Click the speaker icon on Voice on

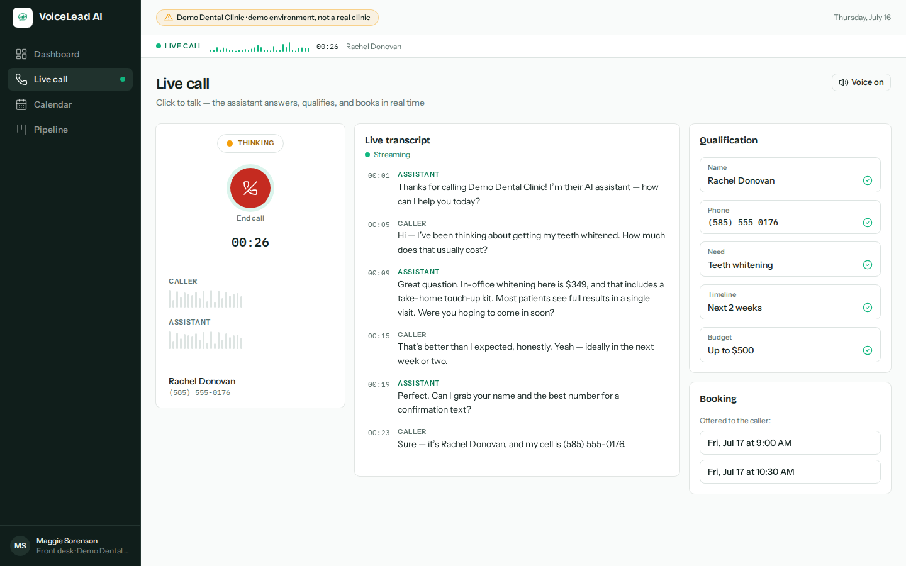(844, 82)
